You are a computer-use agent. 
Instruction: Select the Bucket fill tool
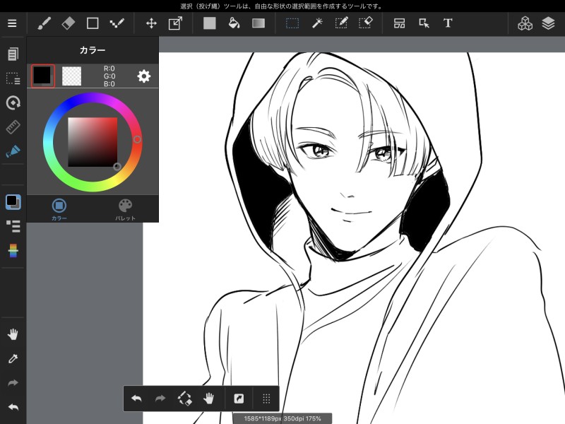click(234, 23)
